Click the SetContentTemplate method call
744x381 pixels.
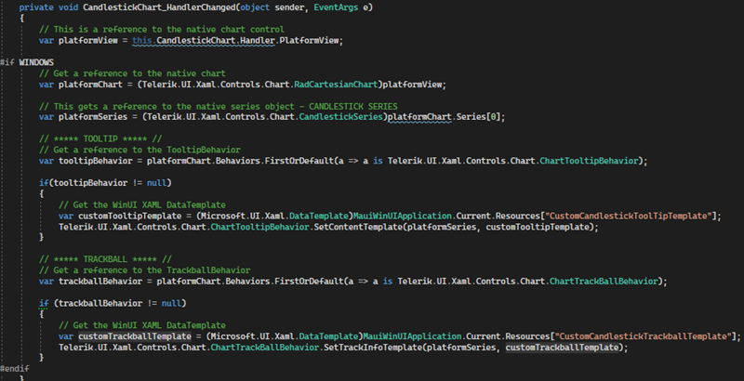click(358, 227)
